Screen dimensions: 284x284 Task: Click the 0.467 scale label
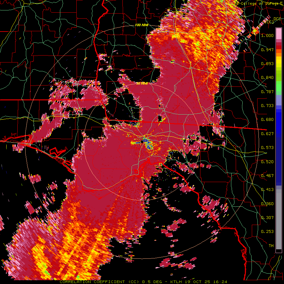pos(267,175)
